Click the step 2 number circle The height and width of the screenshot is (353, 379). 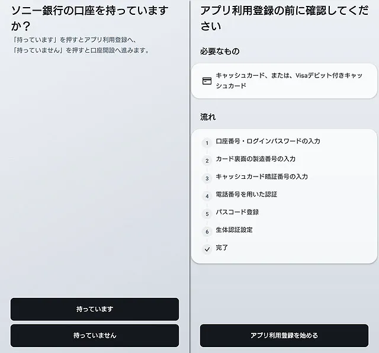click(207, 161)
